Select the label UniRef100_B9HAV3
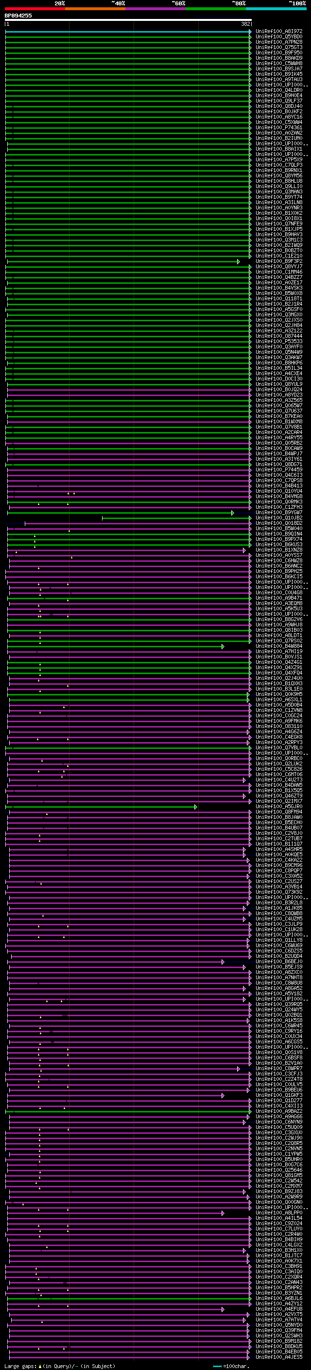The width and height of the screenshot is (311, 1370). coord(279,235)
